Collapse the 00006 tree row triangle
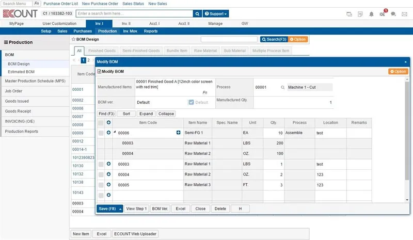 click(x=115, y=132)
